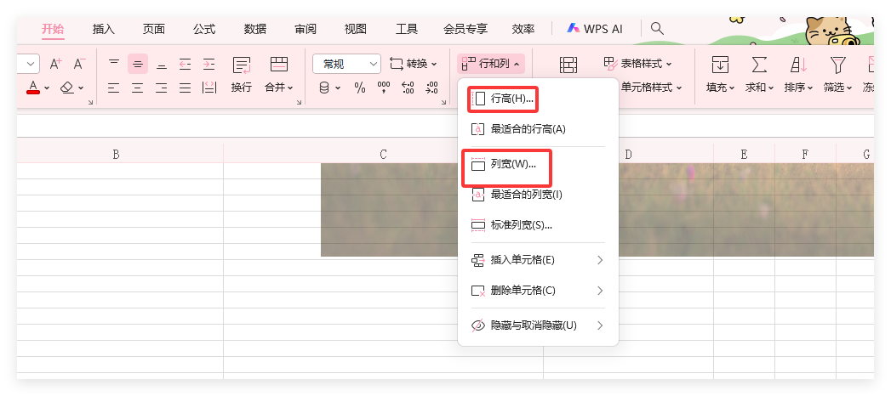Open the 常规 number format combo box
Screen dimensions: 891x396
(346, 64)
